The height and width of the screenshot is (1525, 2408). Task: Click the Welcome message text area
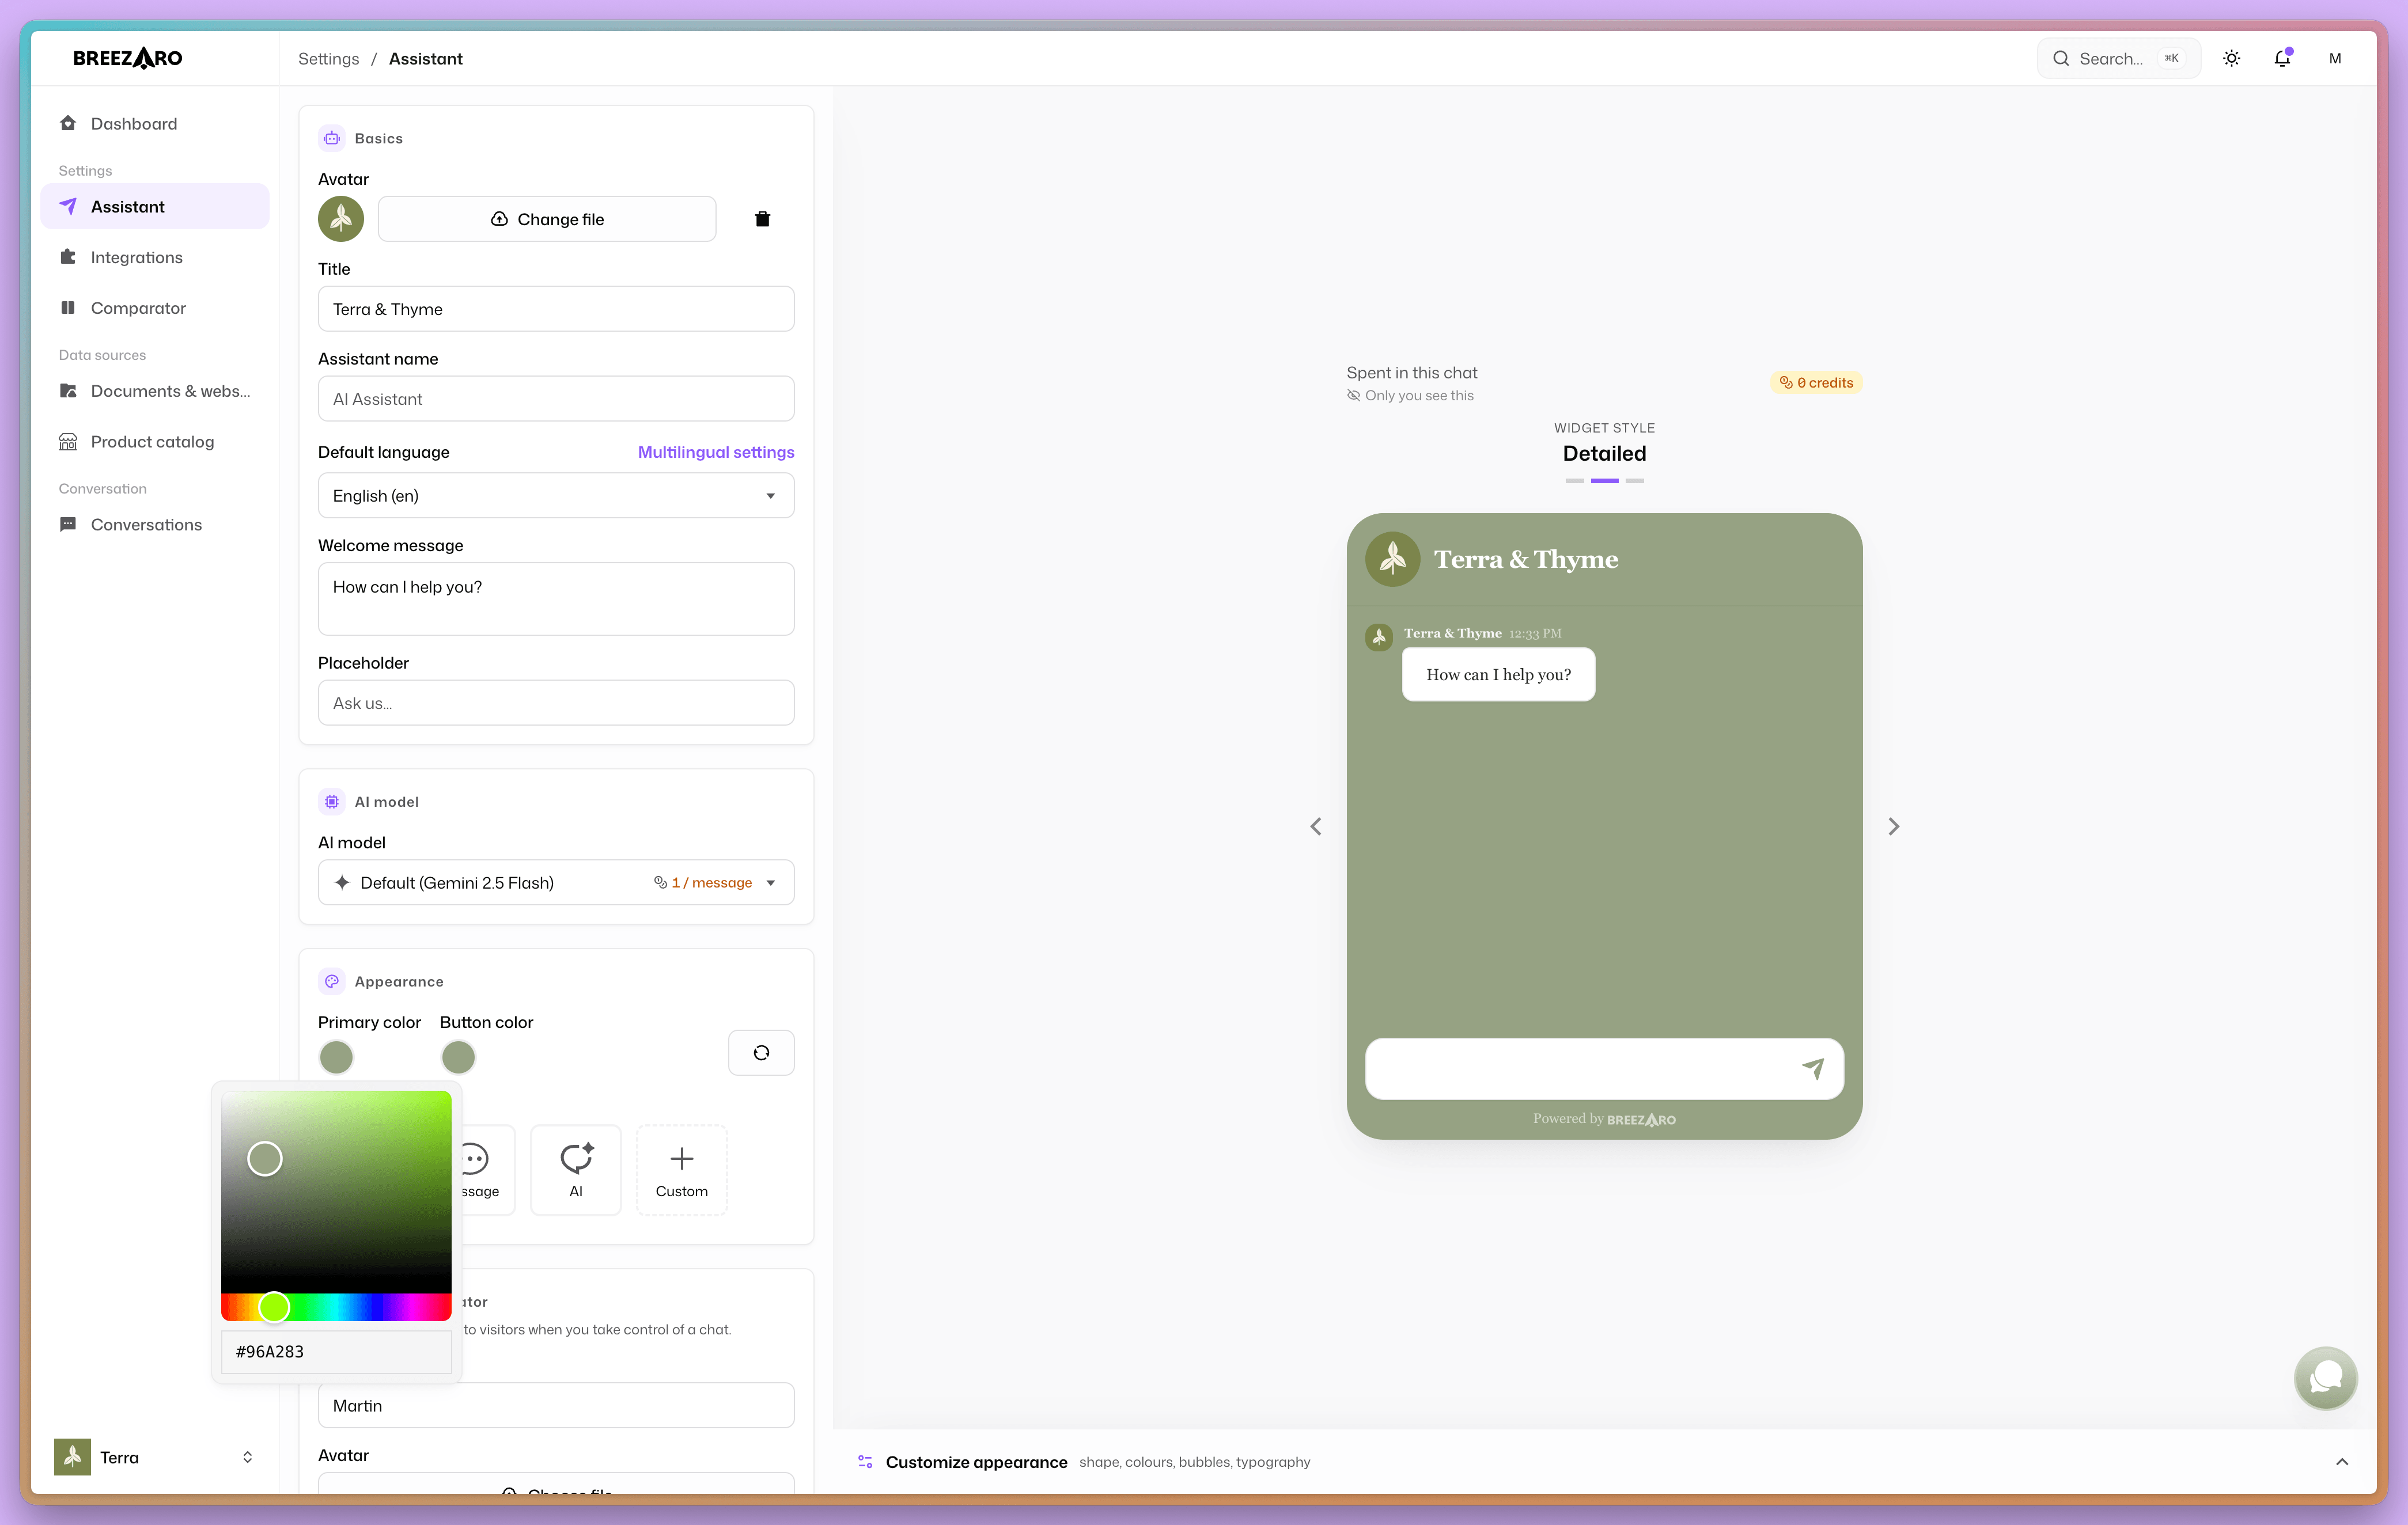tap(556, 599)
